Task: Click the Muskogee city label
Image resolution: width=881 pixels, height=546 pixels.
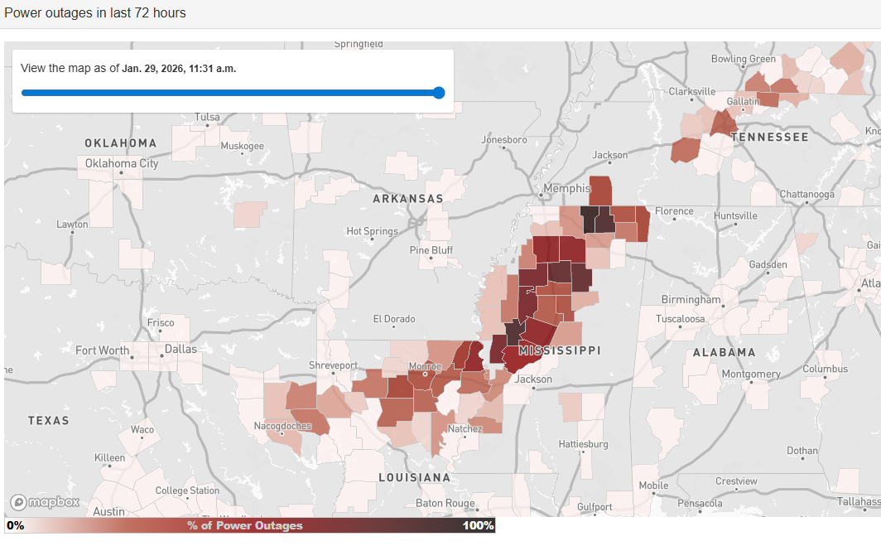Action: pos(242,146)
